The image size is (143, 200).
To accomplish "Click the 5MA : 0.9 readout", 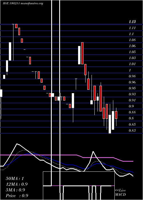I will (15, 190).
